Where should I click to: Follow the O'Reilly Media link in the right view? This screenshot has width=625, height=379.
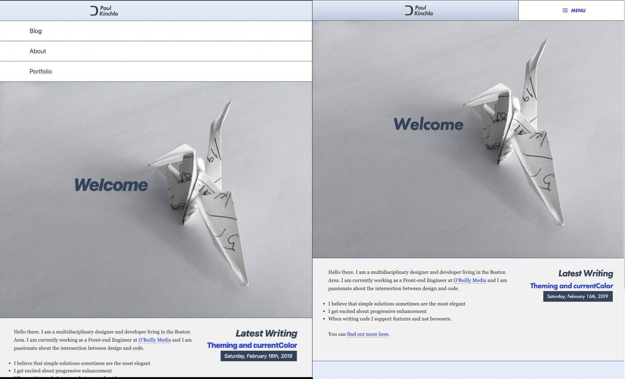pyautogui.click(x=469, y=280)
